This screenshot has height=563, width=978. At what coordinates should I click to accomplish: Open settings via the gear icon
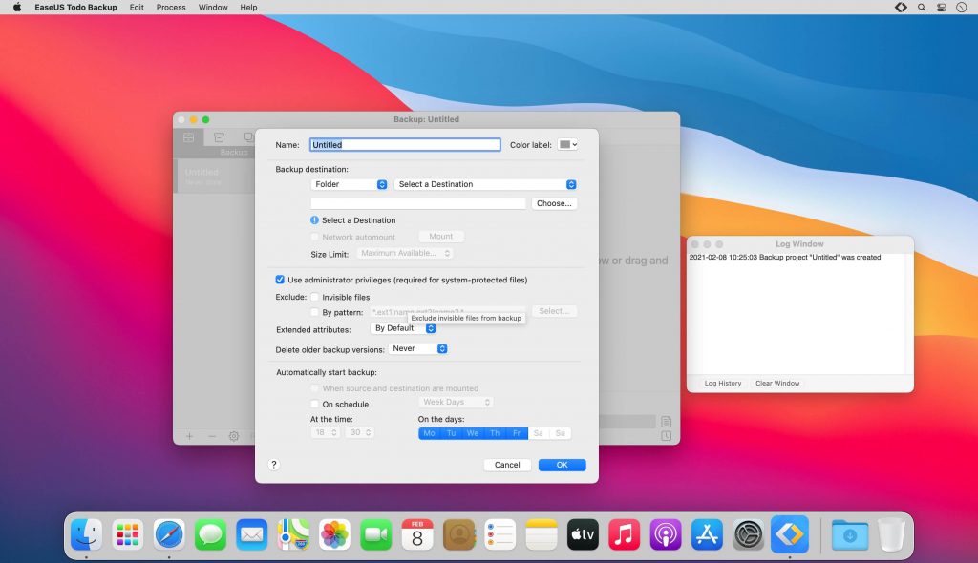[235, 437]
